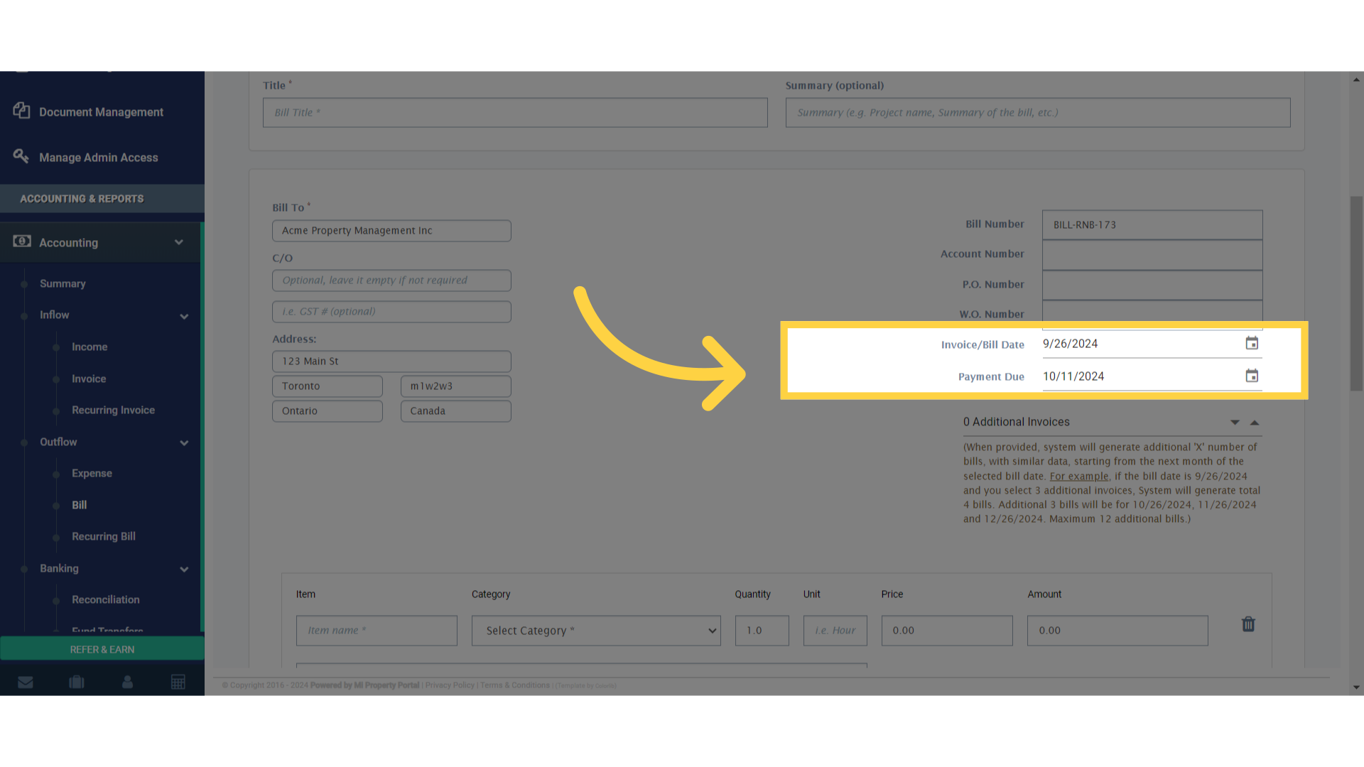
Task: Click the user profile icon in bottom bar
Action: (127, 682)
